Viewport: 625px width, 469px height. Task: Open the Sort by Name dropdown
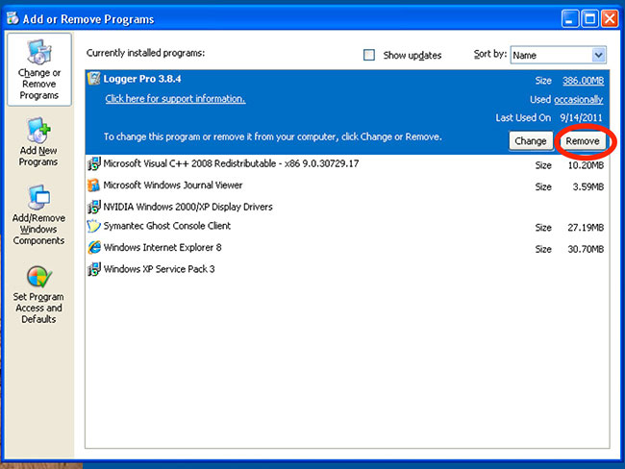(x=559, y=55)
